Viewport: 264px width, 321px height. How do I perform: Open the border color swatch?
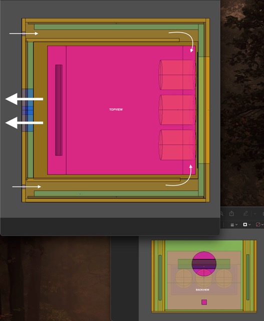245,225
